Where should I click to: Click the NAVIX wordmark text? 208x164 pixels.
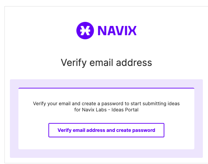click(x=117, y=31)
